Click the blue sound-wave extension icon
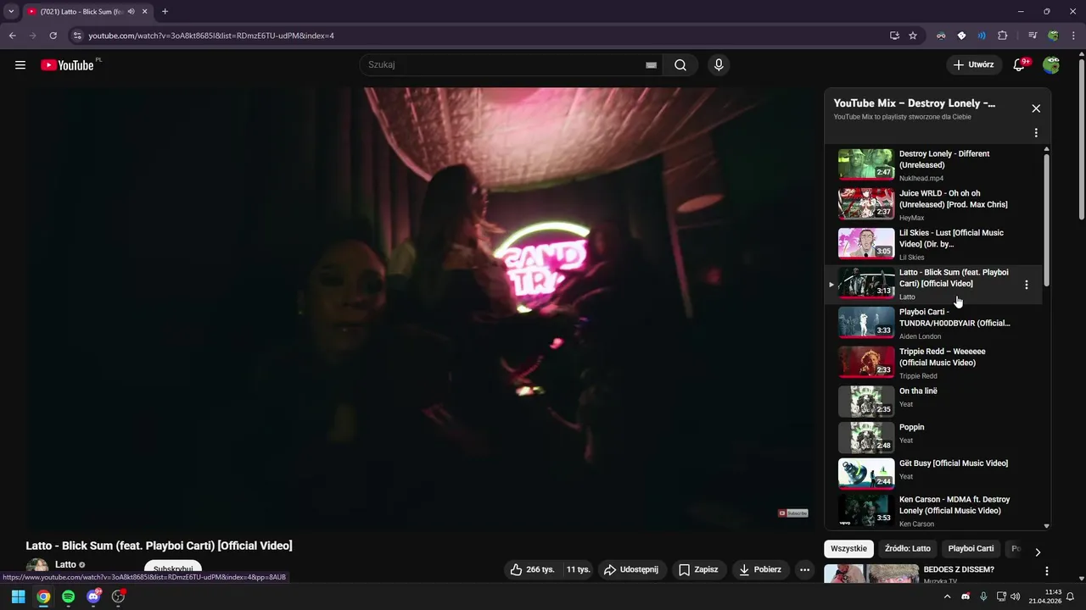Viewport: 1086px width, 610px height. tap(982, 36)
